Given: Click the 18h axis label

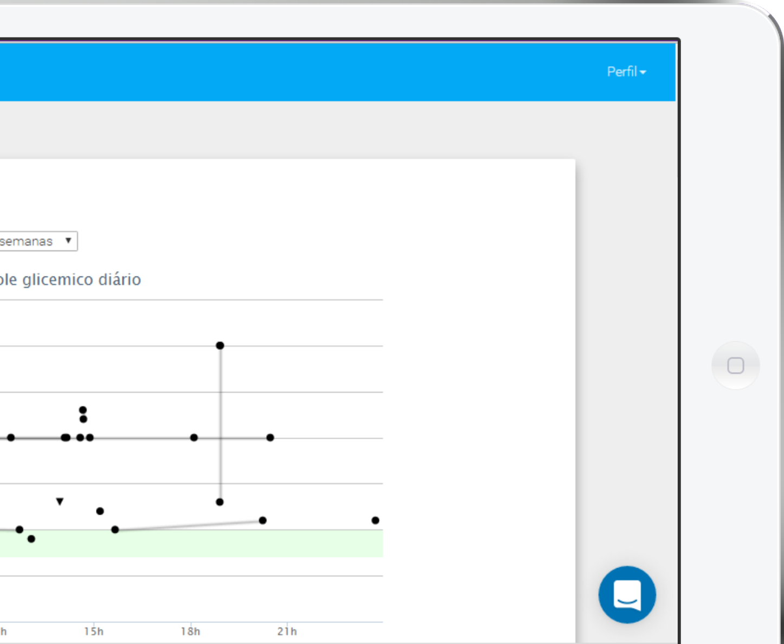Looking at the screenshot, I should click(x=190, y=632).
